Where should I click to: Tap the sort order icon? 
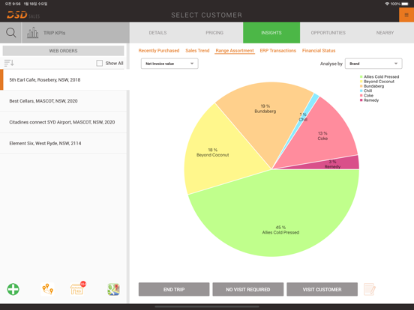[9, 63]
